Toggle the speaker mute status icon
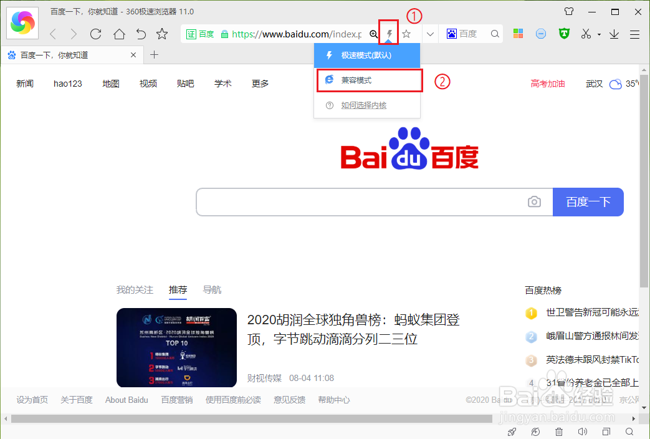 click(x=583, y=432)
